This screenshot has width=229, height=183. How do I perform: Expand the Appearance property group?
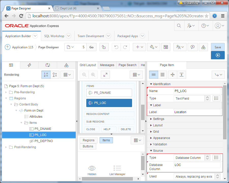click(x=151, y=138)
